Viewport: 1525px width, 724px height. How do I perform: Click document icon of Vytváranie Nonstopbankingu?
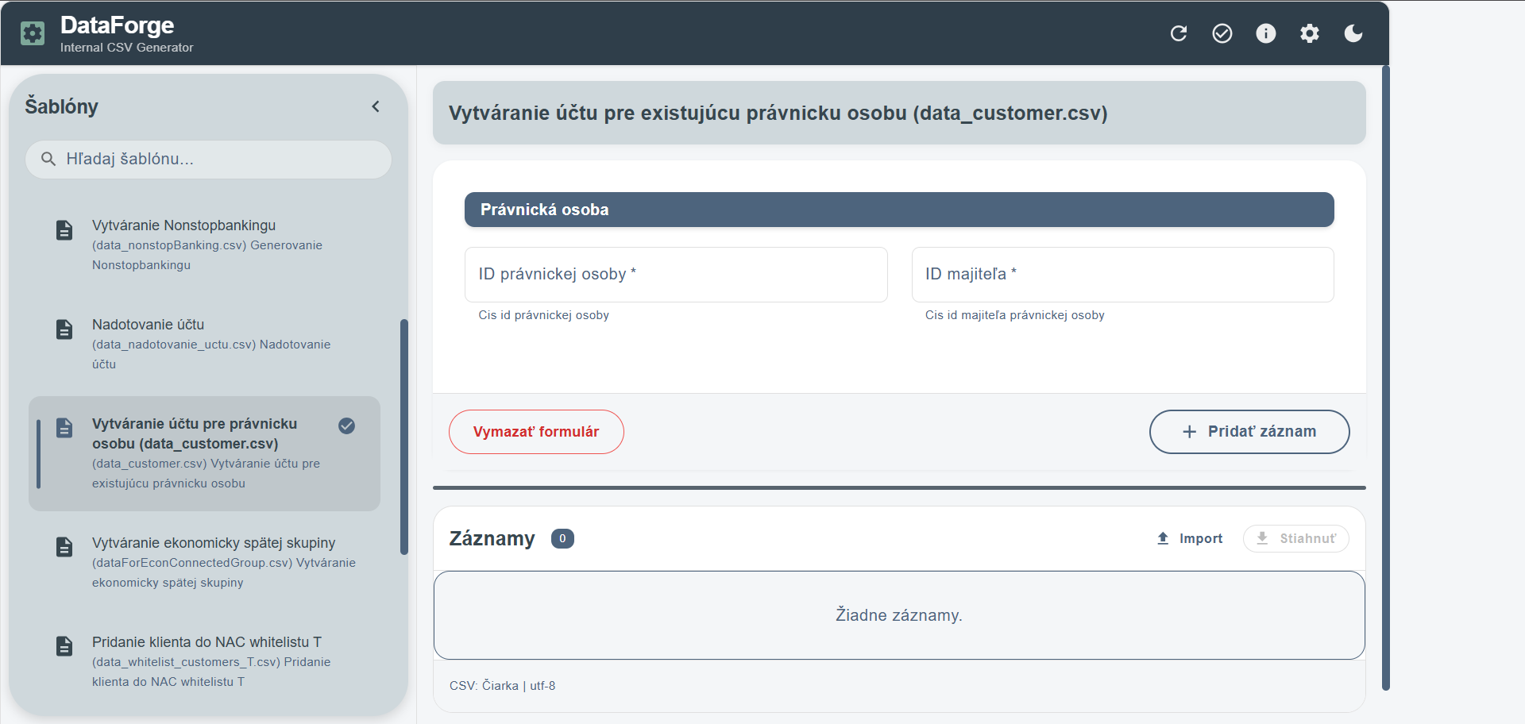click(x=64, y=230)
